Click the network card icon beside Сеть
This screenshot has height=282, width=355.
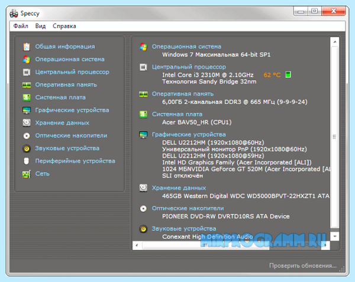click(x=27, y=174)
